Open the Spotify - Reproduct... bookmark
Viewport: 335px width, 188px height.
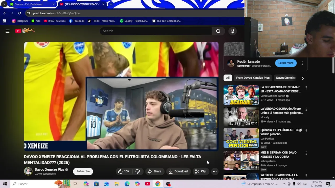pyautogui.click(x=134, y=21)
